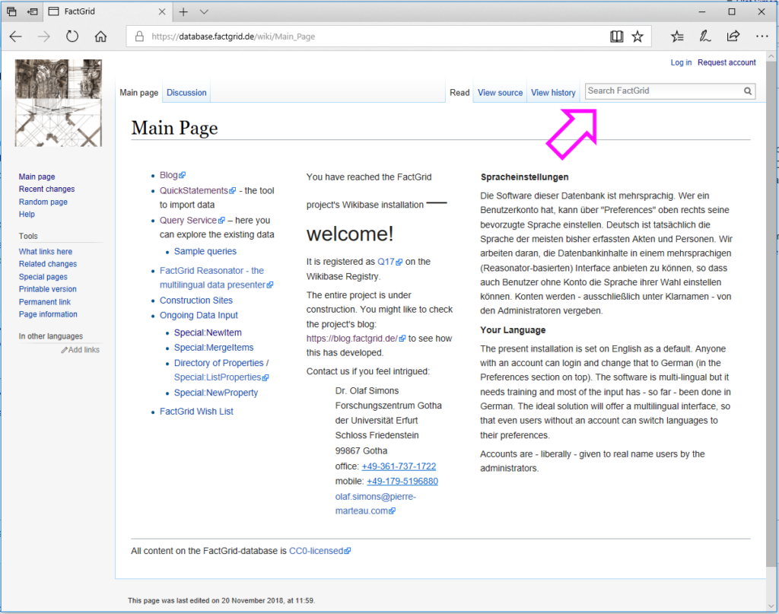Go to a Random page

tap(43, 202)
